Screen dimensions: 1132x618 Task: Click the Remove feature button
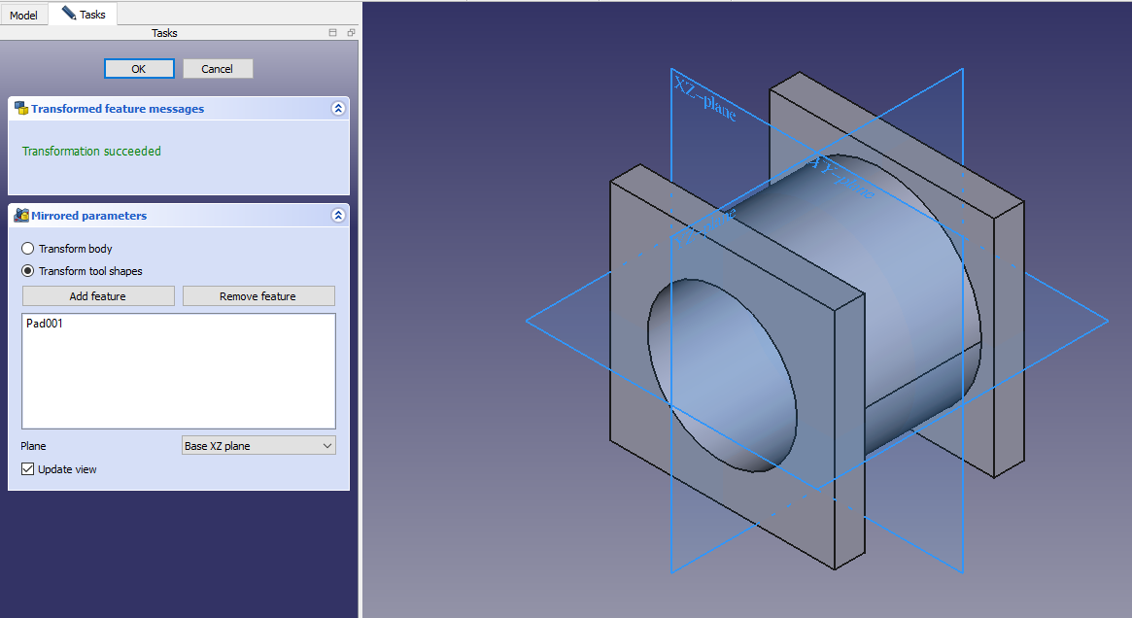tap(258, 296)
